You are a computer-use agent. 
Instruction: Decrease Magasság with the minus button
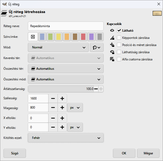tap(53, 108)
